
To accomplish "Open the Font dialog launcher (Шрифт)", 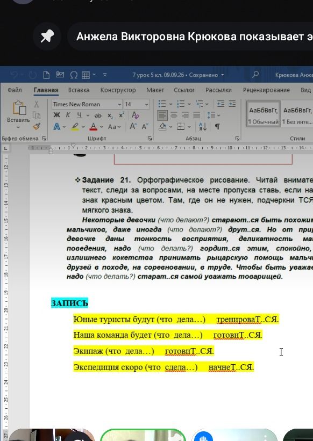I will click(150, 139).
